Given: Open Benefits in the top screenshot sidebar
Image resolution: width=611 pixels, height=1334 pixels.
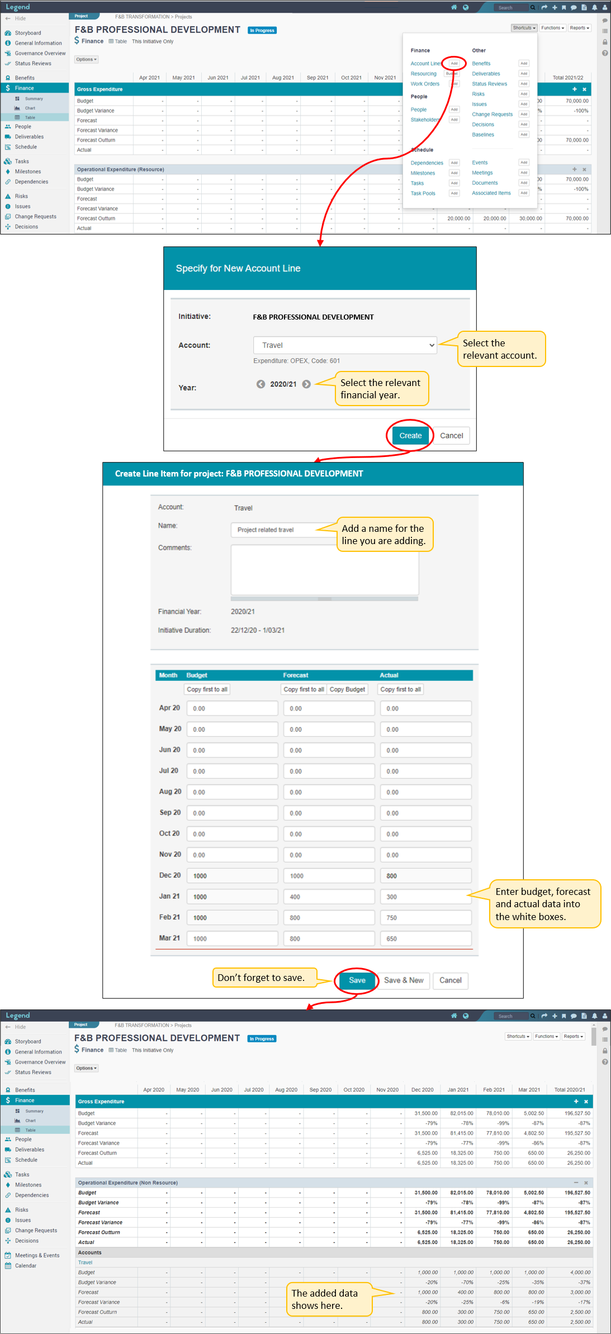Looking at the screenshot, I should (25, 78).
